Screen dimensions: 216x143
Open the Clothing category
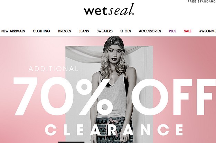point(41,31)
